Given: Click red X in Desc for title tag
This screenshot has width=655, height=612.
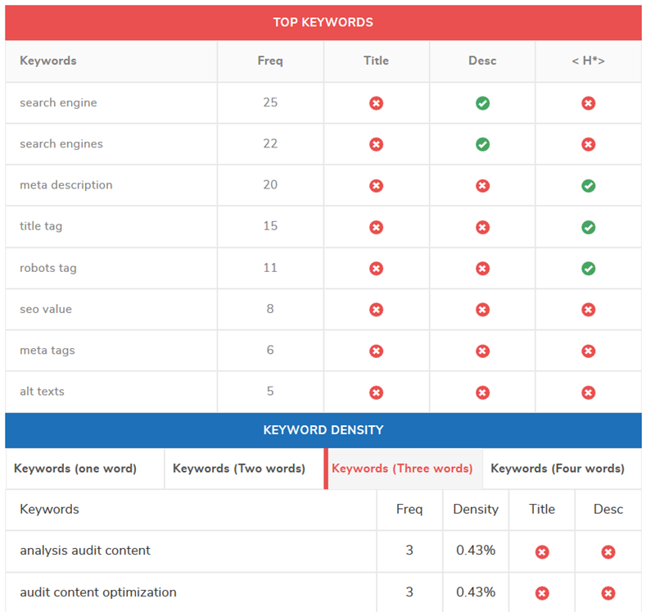Looking at the screenshot, I should [x=482, y=227].
